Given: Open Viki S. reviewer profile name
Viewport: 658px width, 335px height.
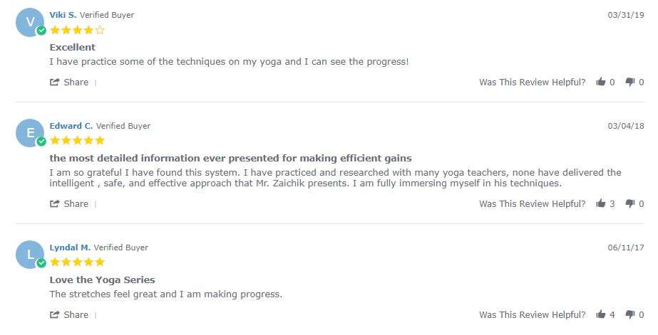Looking at the screenshot, I should tap(63, 15).
